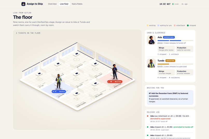Click 3 clean releases to supervised text
This screenshot has height=139, width=209.
click(x=175, y=67)
